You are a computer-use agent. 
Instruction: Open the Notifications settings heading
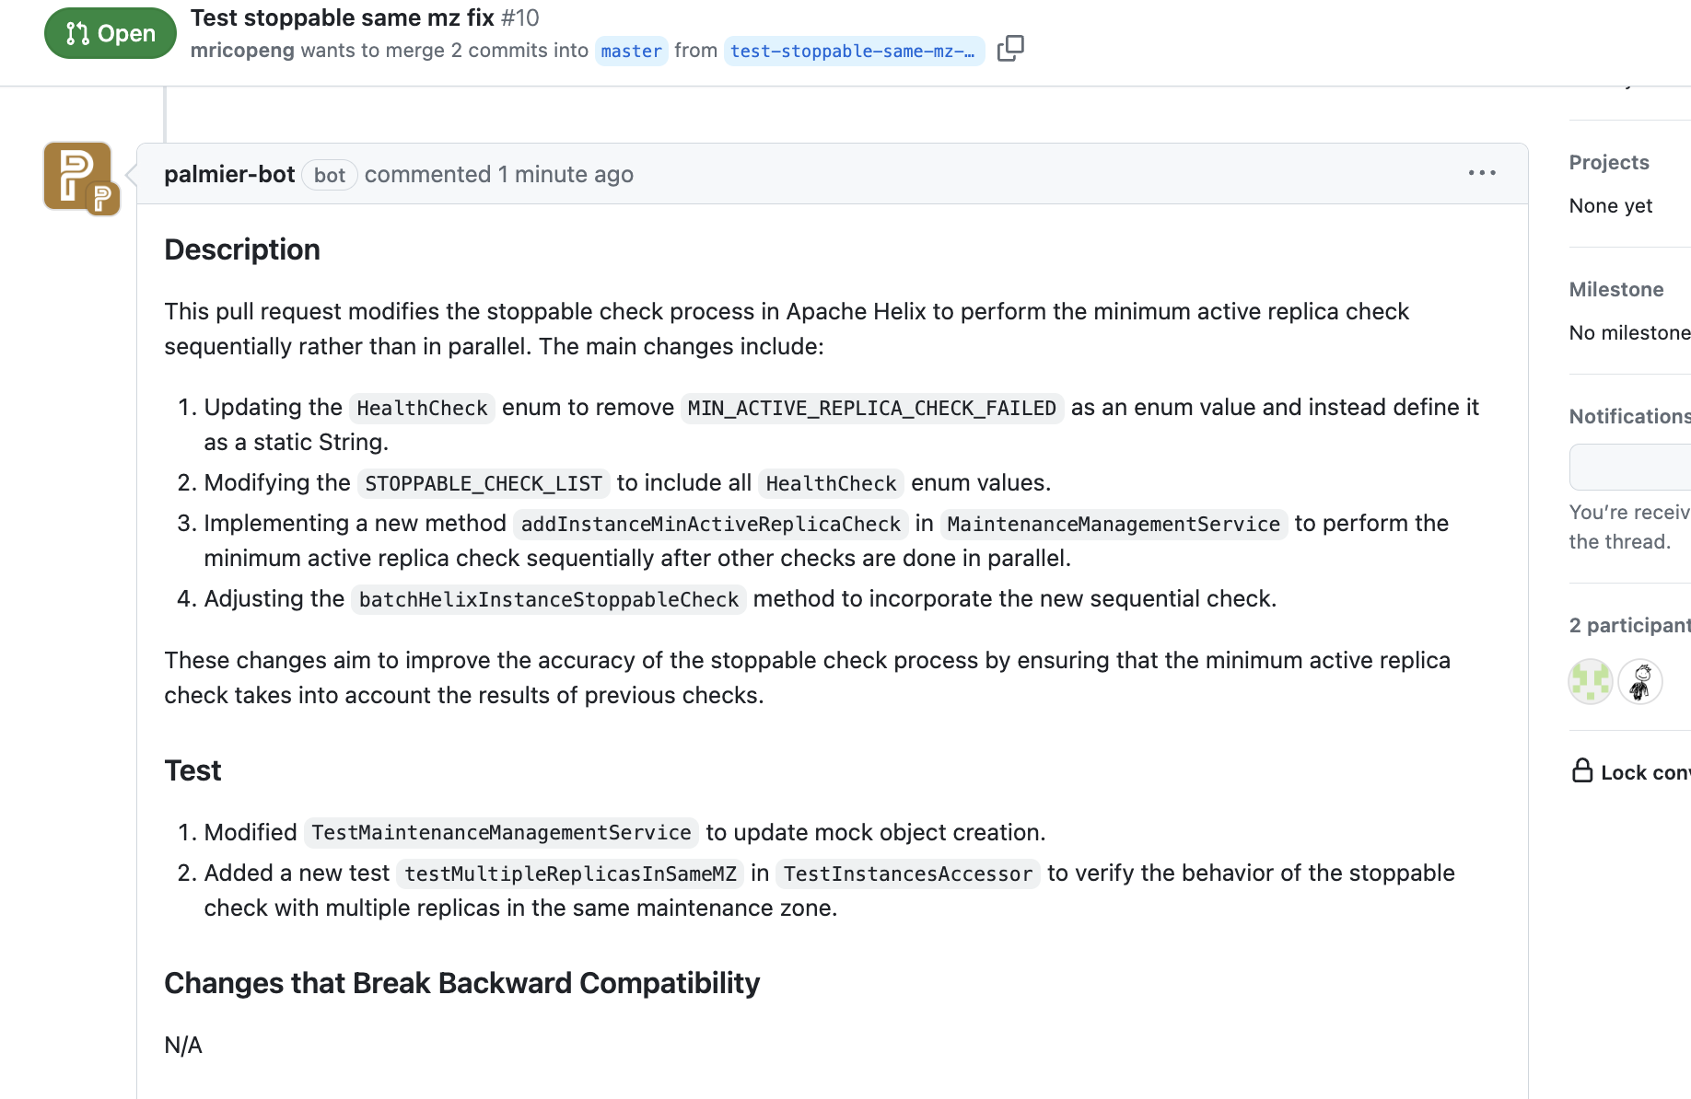1629,417
